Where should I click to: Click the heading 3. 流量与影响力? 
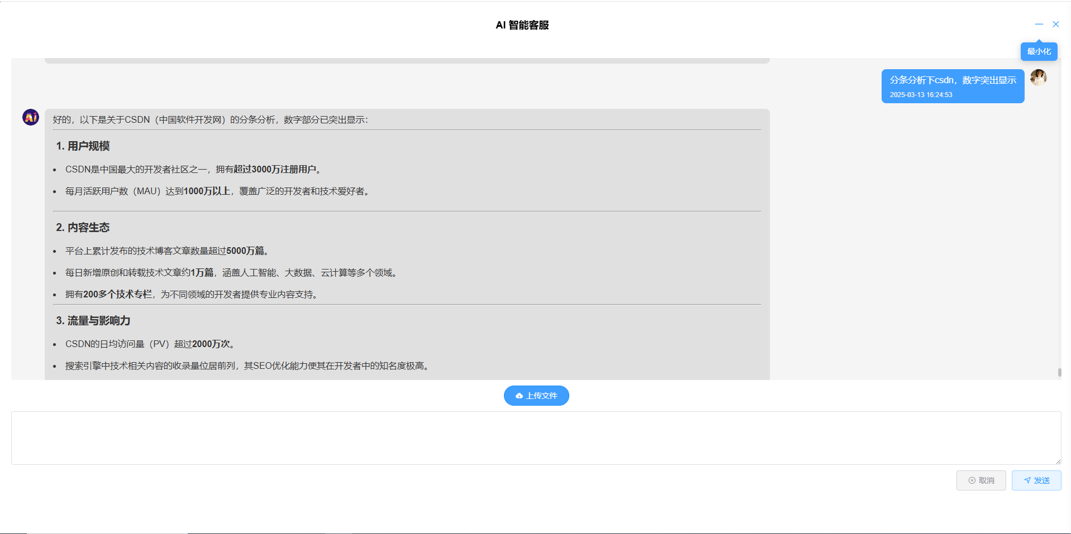[x=93, y=321]
